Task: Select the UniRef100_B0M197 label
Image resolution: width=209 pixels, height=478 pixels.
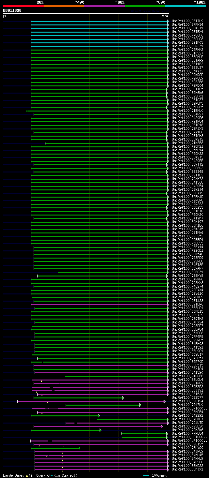Action: (187, 222)
